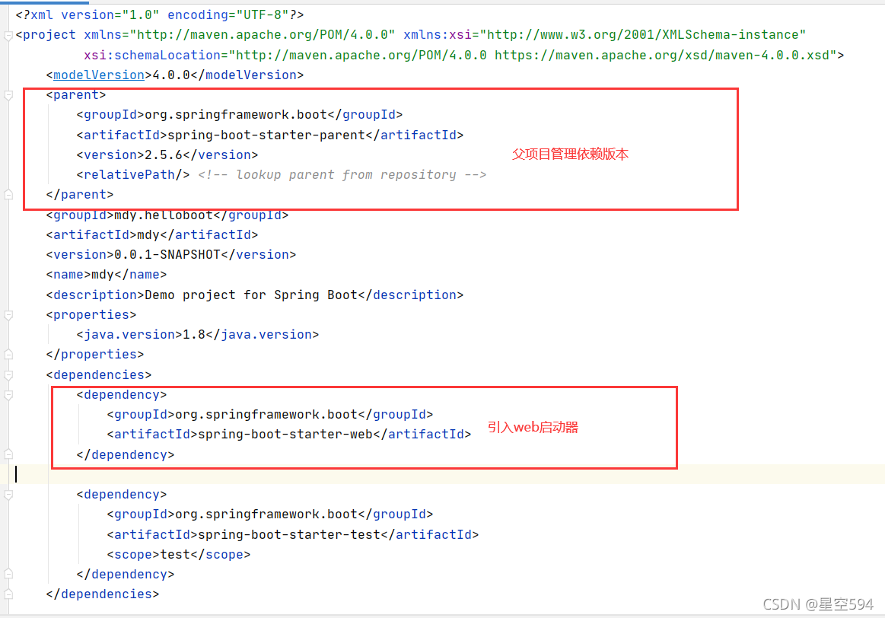Image resolution: width=885 pixels, height=618 pixels.
Task: Click the java.version 1.8 line
Action: point(198,335)
